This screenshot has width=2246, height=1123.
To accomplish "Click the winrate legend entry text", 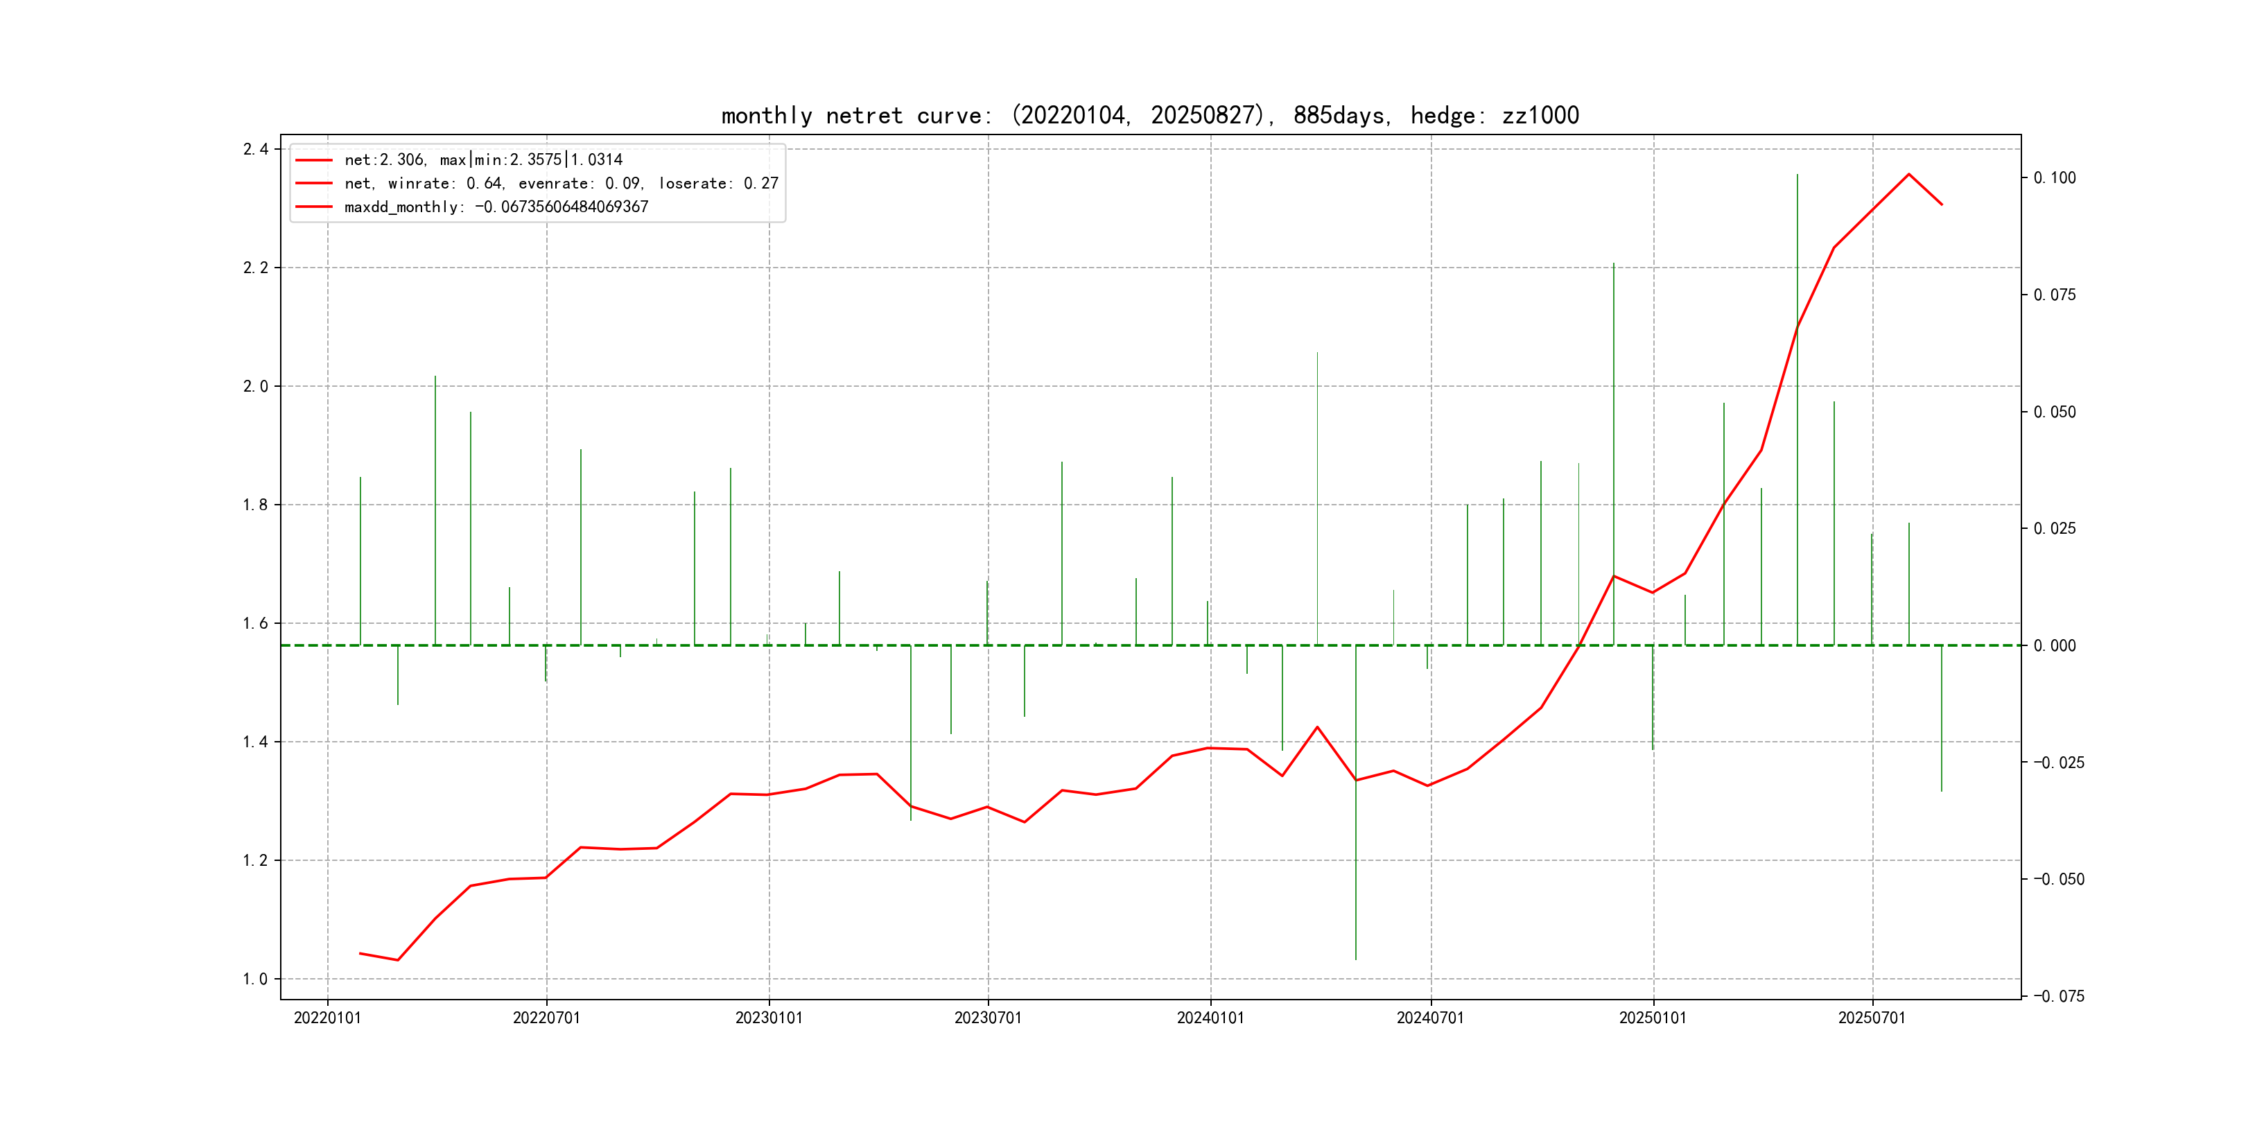I will pos(561,183).
